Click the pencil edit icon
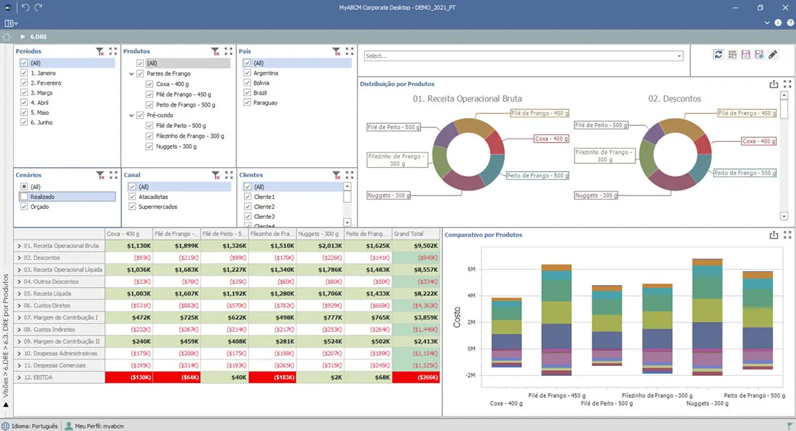Image resolution: width=796 pixels, height=431 pixels. point(773,54)
